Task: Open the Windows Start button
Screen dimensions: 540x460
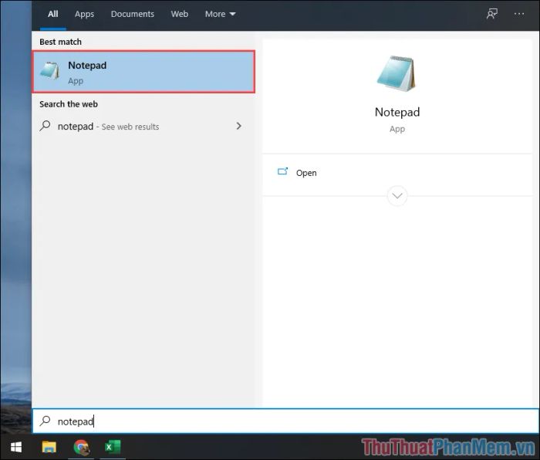Action: [16, 447]
